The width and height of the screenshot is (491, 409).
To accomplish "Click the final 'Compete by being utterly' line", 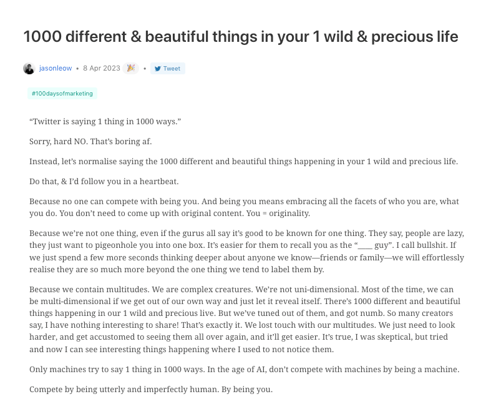I will click(150, 389).
